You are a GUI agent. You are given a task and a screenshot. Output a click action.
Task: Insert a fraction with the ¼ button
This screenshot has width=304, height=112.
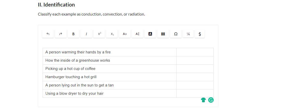tap(188, 34)
